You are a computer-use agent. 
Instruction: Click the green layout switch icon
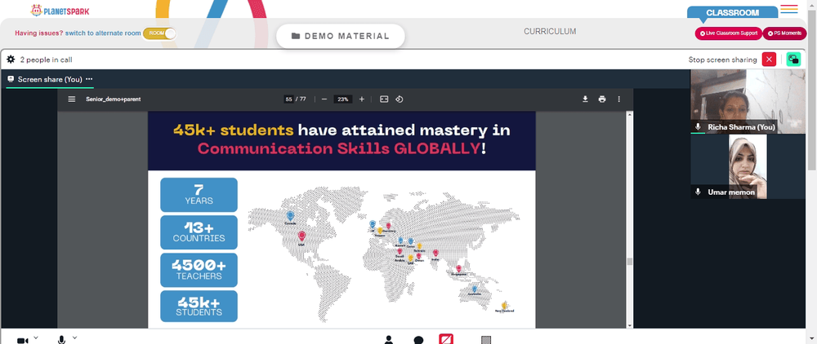(x=793, y=60)
